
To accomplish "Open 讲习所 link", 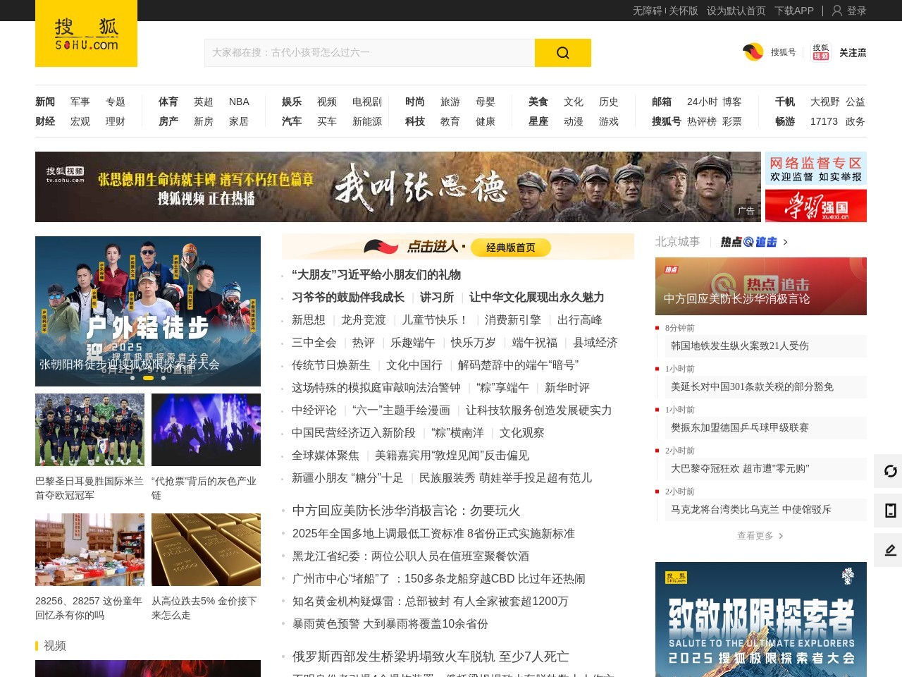I will 437,298.
